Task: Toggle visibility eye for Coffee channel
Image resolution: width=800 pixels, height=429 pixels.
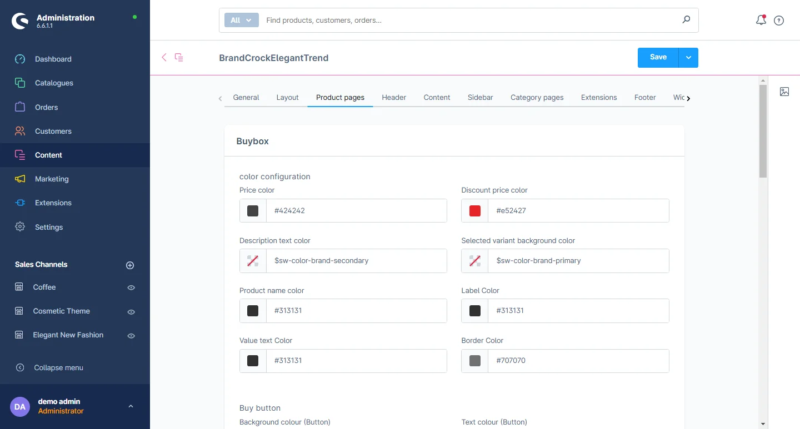Action: coord(131,287)
